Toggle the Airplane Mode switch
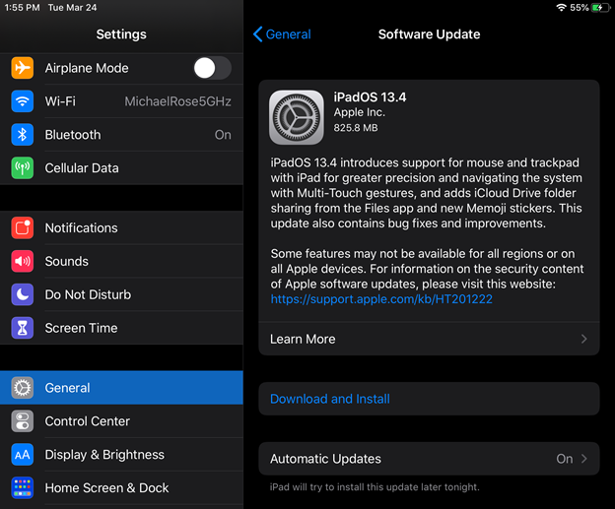 (x=212, y=68)
